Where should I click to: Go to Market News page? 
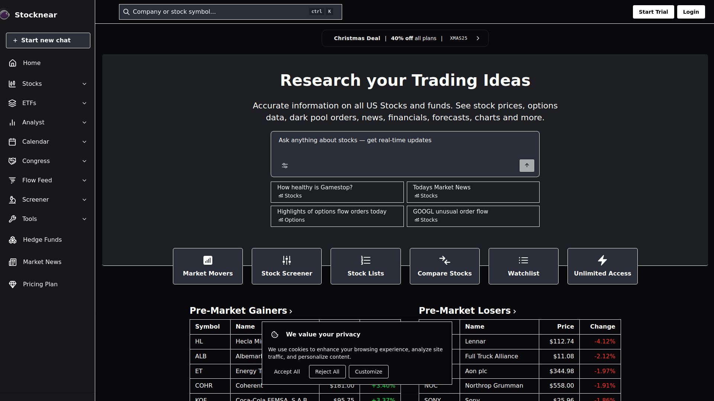(42, 262)
